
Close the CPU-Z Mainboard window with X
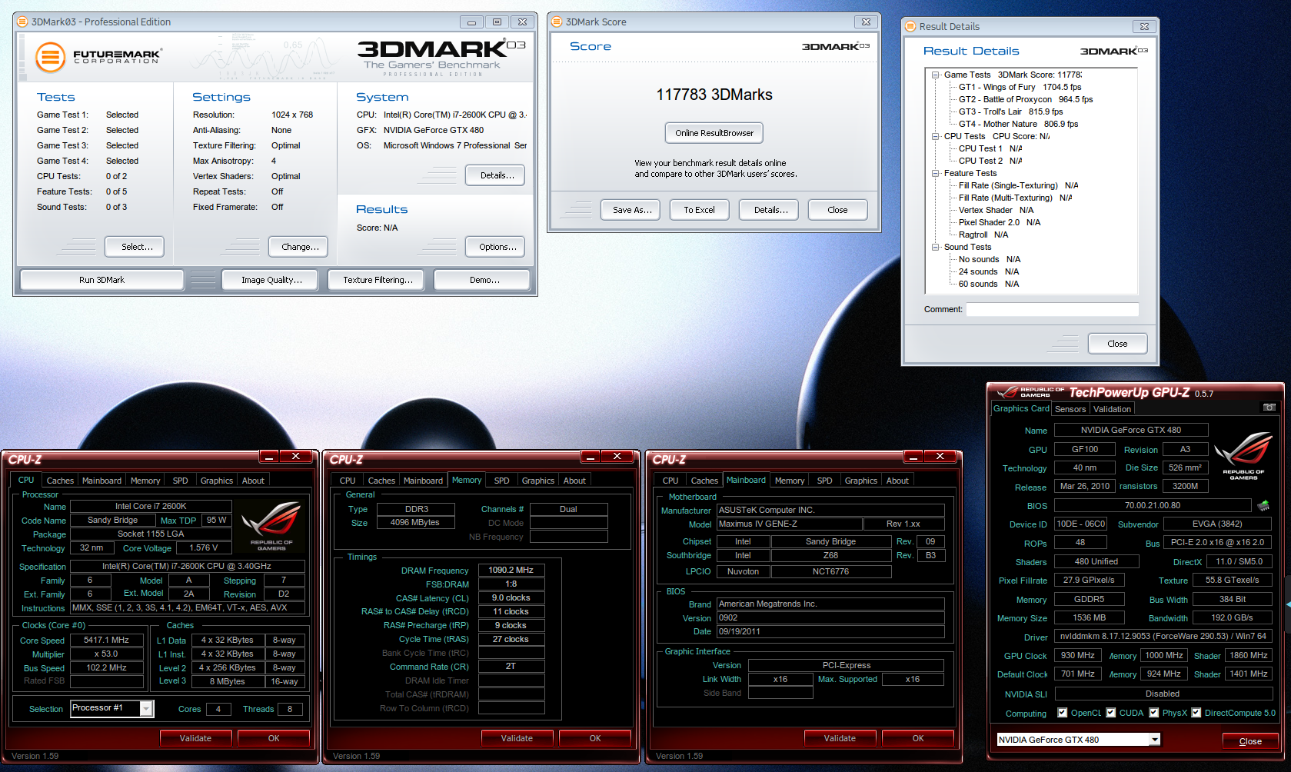(x=940, y=457)
